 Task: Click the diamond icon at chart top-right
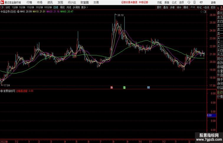tap(201, 12)
